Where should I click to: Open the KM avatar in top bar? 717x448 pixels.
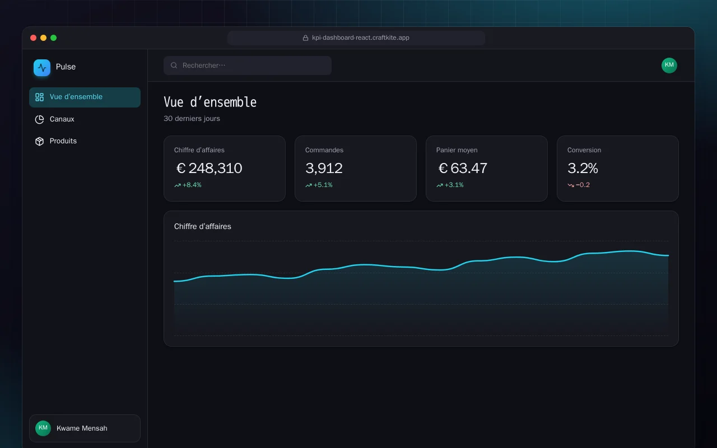tap(669, 66)
